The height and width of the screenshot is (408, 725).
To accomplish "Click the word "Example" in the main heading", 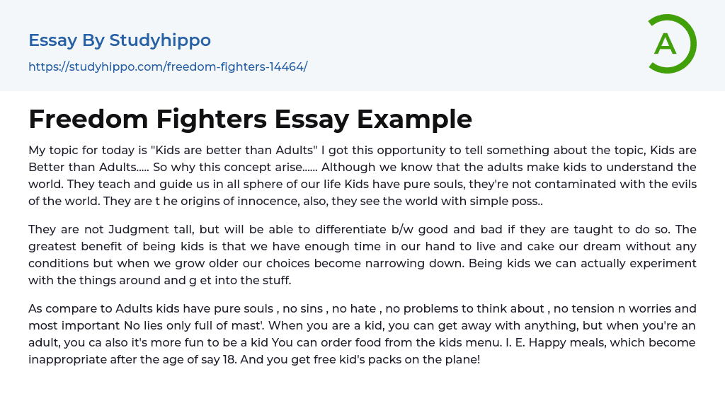I will pyautogui.click(x=414, y=119).
